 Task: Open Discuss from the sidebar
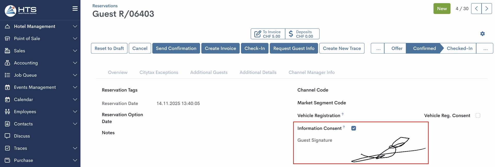tap(22, 136)
